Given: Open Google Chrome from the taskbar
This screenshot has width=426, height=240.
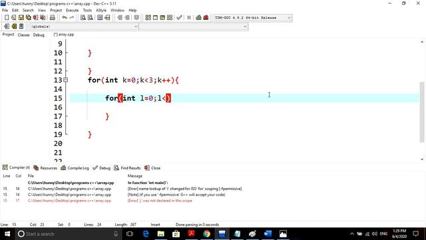Looking at the screenshot, I should 207,234.
